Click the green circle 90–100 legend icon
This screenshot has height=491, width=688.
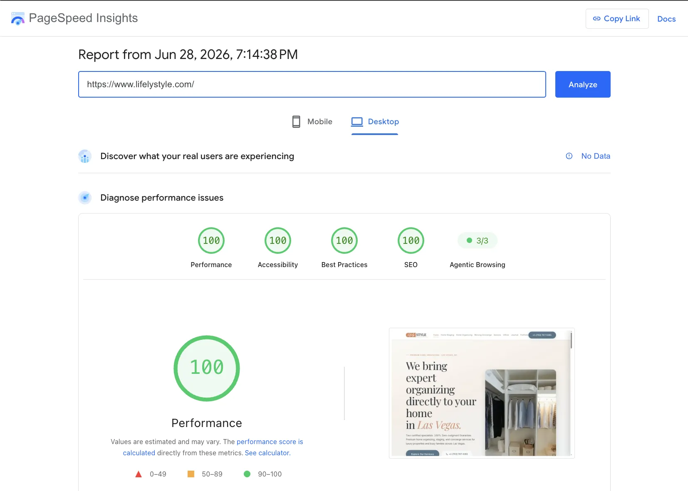coord(247,474)
